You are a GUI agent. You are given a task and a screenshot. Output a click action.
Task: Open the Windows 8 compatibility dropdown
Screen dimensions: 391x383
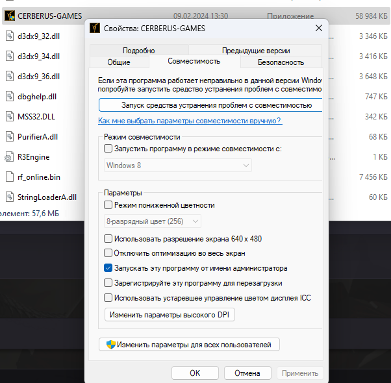(178, 166)
